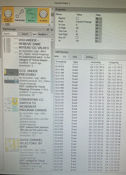Click the Properties Map column header
126x175 pixels.
98,15
